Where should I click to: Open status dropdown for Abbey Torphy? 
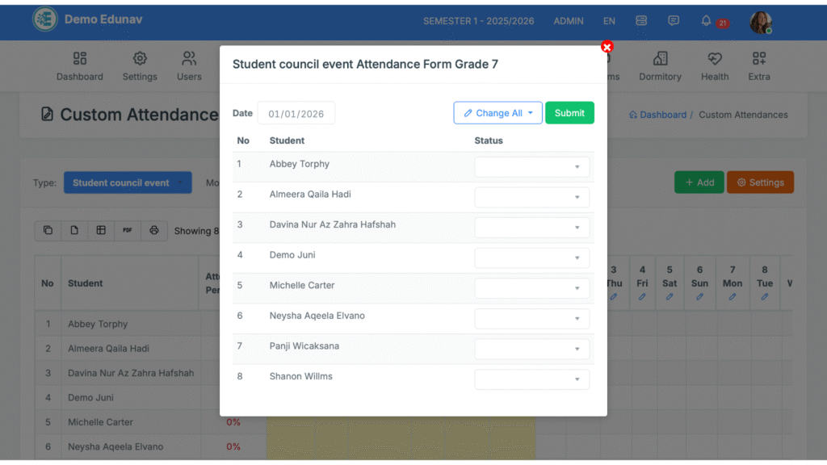pos(531,167)
